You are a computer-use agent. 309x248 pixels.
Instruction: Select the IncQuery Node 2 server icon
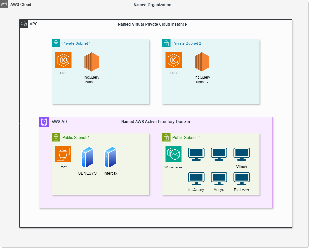(202, 62)
